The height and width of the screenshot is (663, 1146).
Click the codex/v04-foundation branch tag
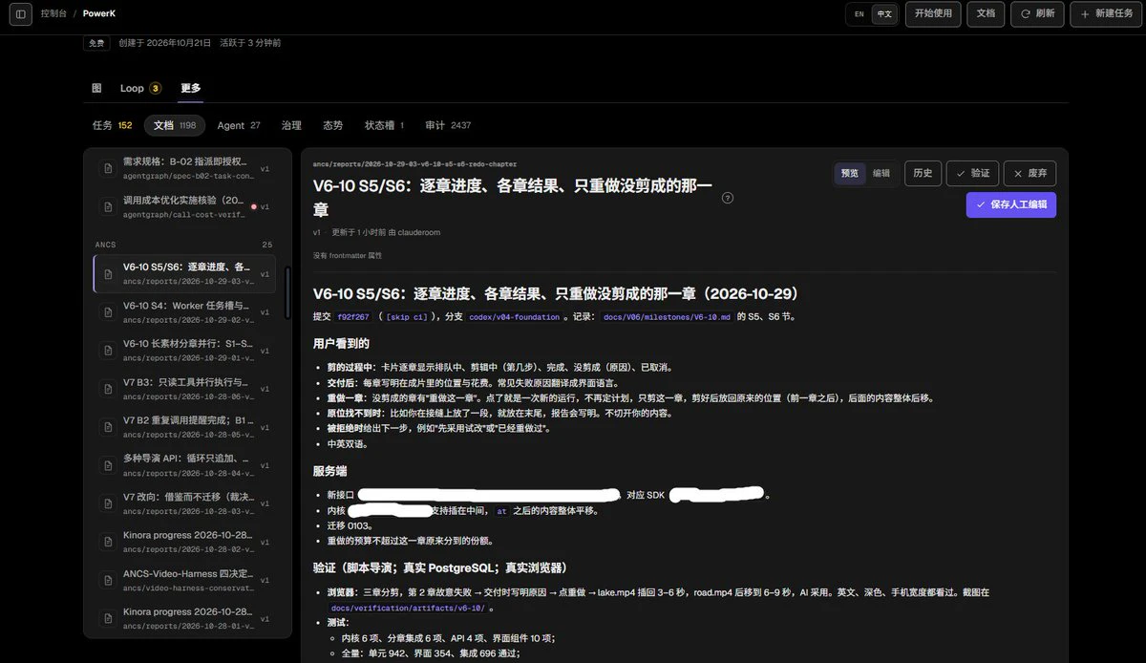pos(514,316)
